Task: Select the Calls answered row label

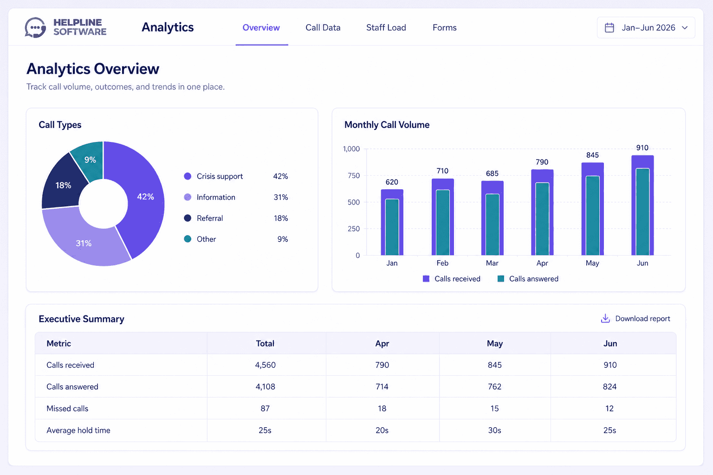Action: [x=72, y=387]
